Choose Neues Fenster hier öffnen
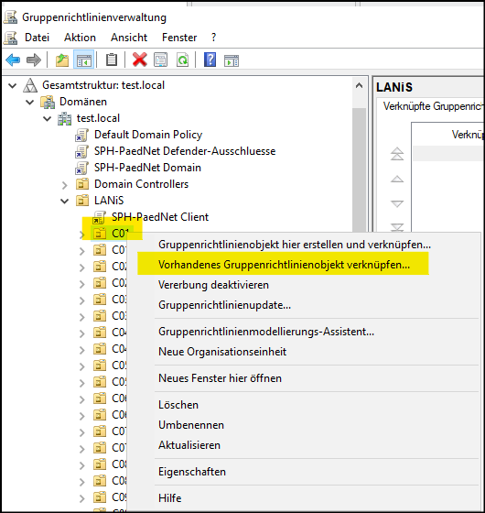Screen dimensions: 485x513 [x=304, y=378]
